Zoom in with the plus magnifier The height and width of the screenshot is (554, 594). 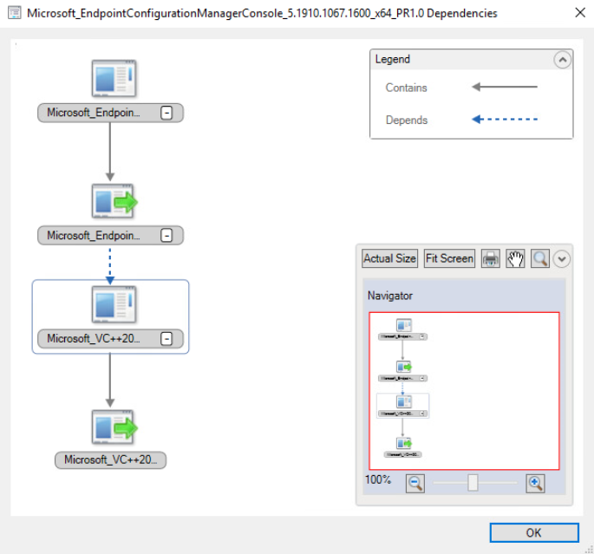tap(535, 484)
